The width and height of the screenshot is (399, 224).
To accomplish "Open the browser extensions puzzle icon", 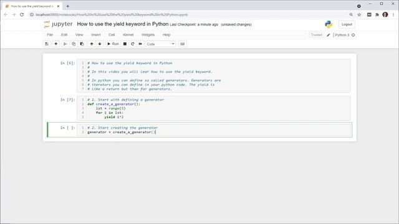I will [377, 15].
